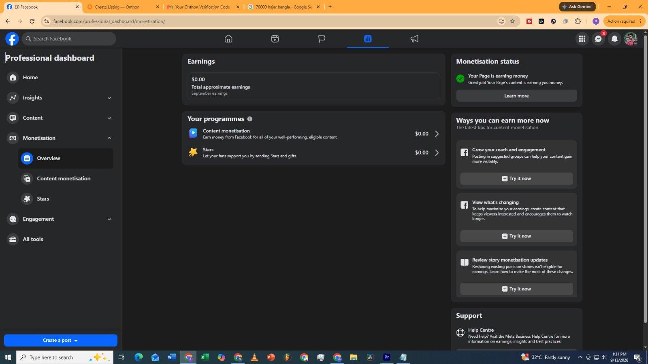Open the taskbar weather widget

tap(546, 357)
